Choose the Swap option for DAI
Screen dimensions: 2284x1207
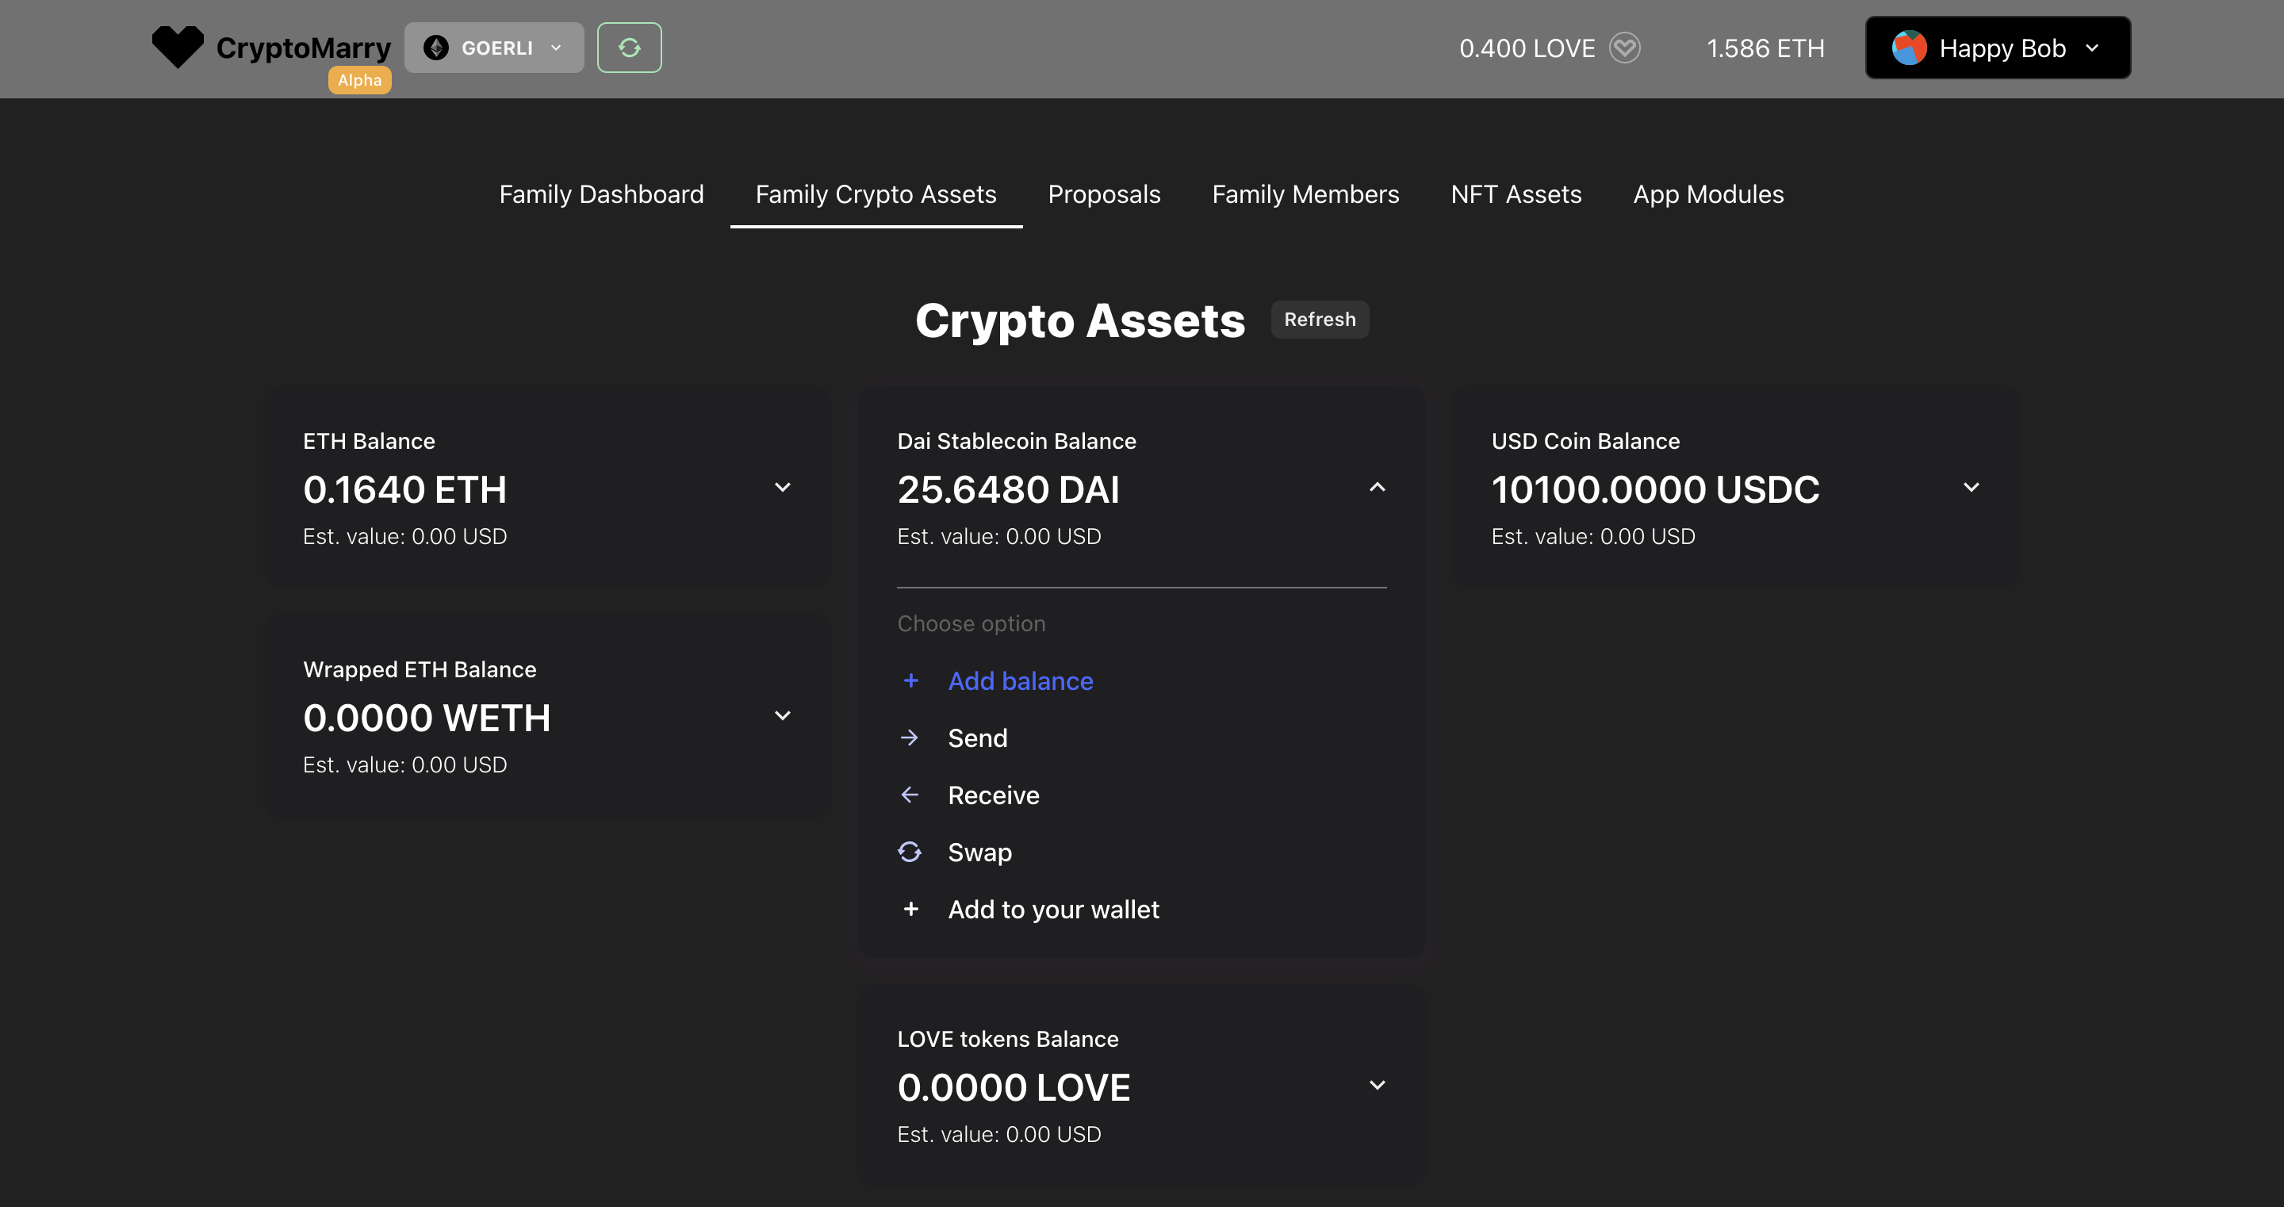(x=979, y=853)
